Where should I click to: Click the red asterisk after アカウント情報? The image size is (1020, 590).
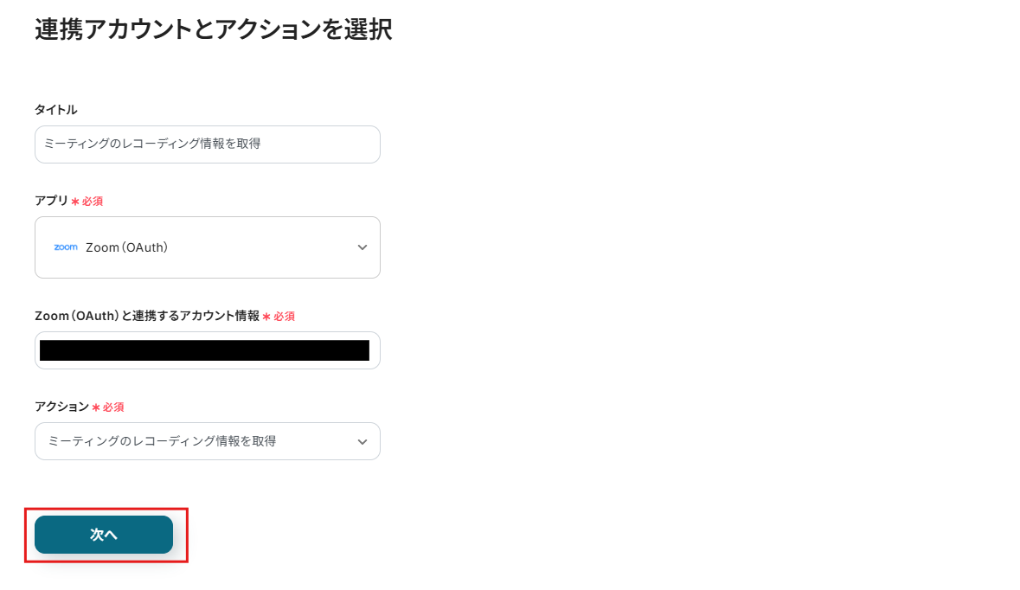pyautogui.click(x=266, y=317)
